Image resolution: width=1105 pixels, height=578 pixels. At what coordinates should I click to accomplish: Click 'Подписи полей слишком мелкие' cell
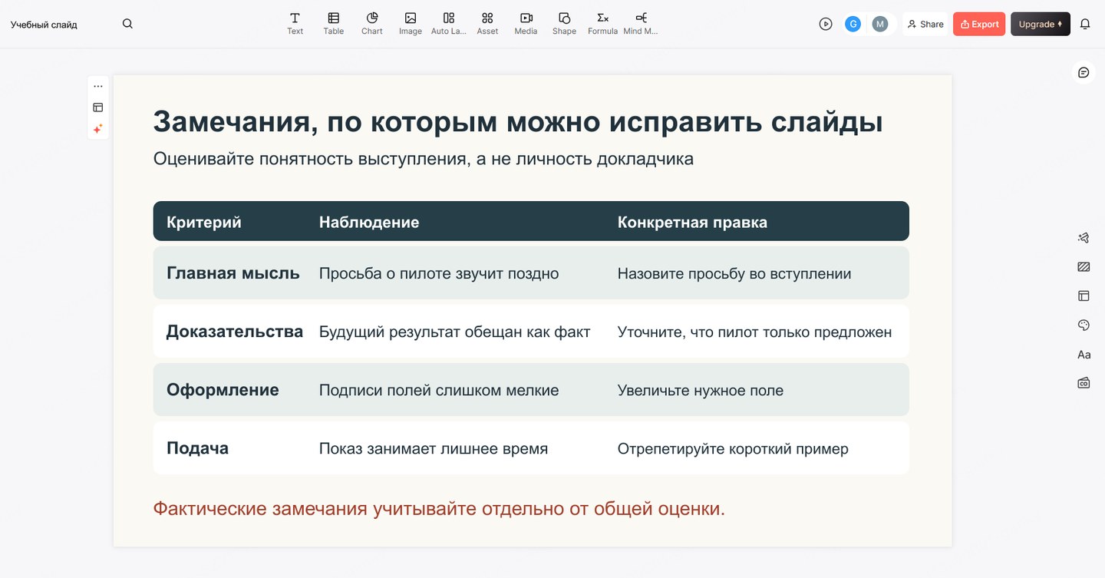pyautogui.click(x=439, y=390)
